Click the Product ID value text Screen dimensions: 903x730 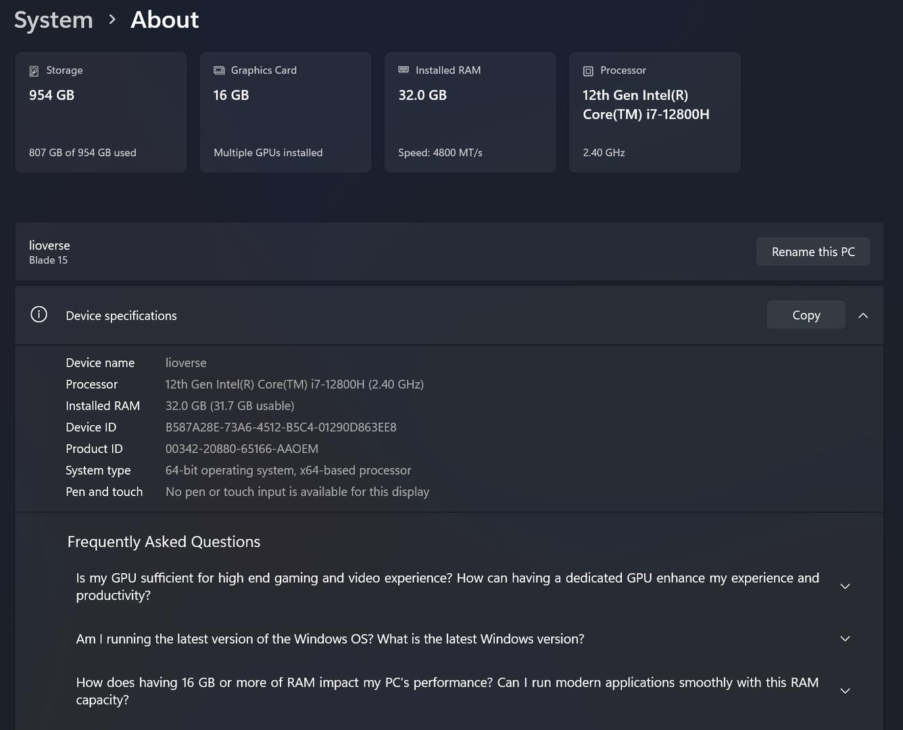241,449
